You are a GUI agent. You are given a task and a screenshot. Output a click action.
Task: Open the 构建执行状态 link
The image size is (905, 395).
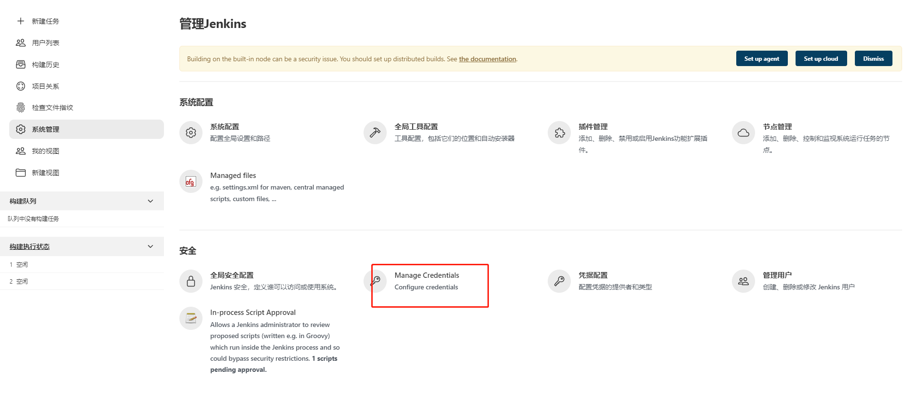pos(29,246)
